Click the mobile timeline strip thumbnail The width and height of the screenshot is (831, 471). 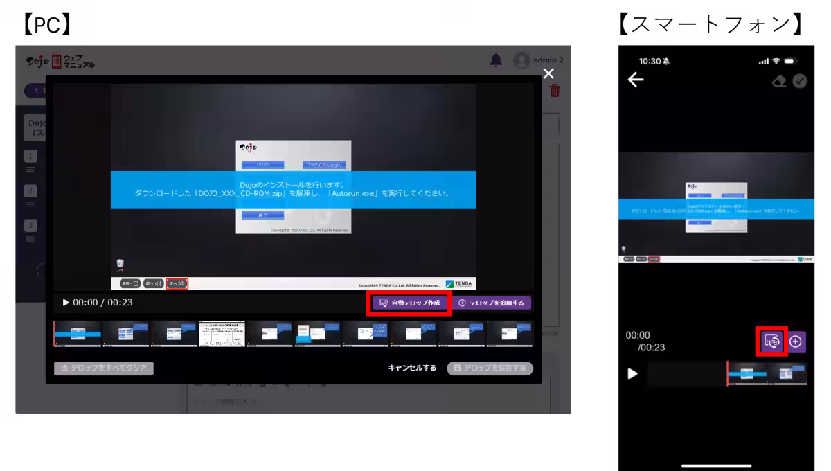pos(767,374)
